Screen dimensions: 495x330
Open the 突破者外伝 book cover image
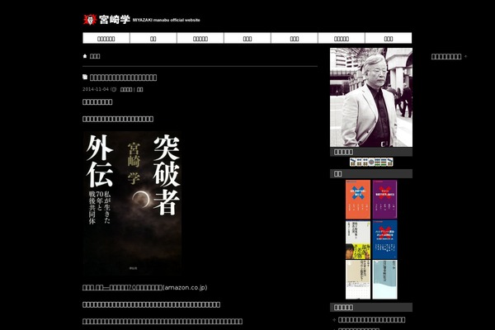(x=132, y=204)
